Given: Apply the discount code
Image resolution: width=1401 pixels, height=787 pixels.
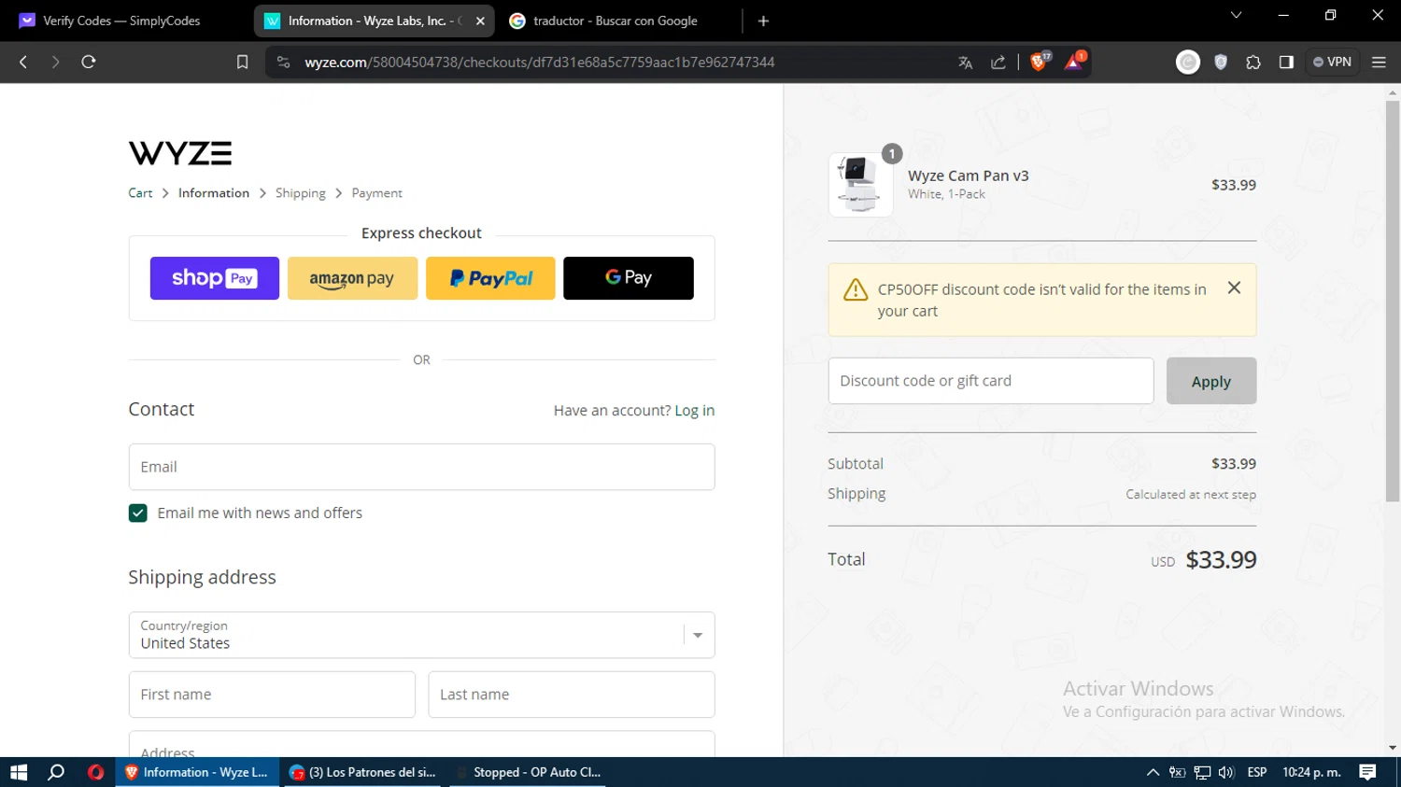Looking at the screenshot, I should click(x=1211, y=381).
